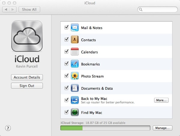Click the large iCloud cloud logo

pyautogui.click(x=27, y=36)
